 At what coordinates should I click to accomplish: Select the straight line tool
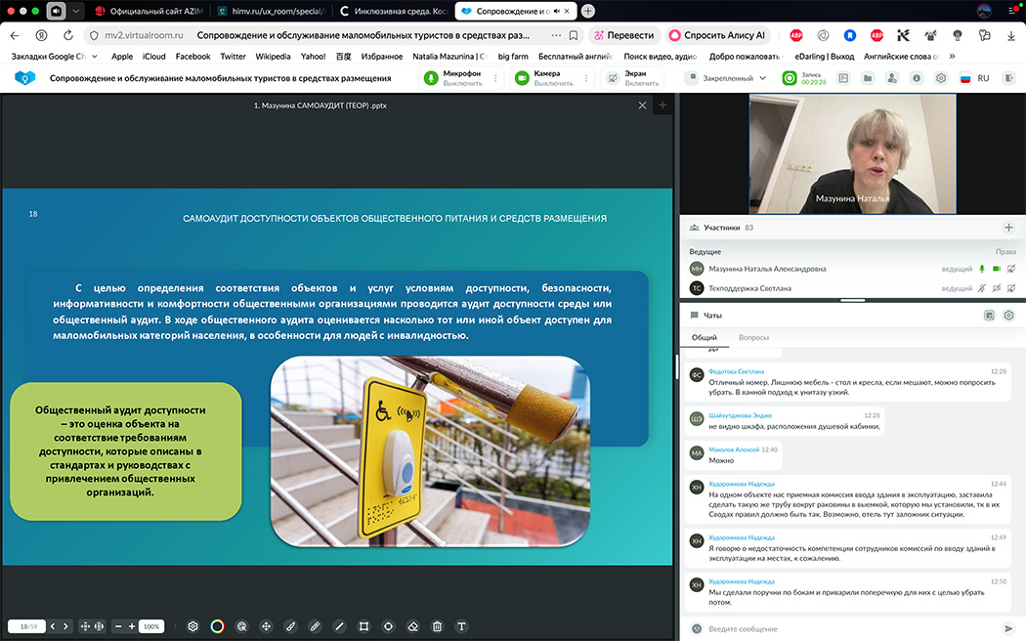point(339,626)
